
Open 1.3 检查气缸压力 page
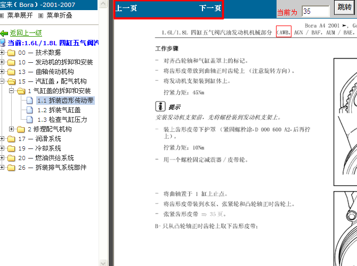coord(62,120)
